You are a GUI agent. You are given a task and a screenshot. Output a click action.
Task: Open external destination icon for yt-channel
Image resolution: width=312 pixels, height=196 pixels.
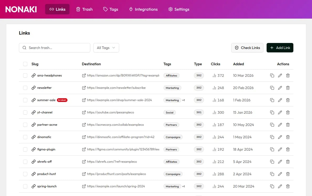(x=84, y=112)
